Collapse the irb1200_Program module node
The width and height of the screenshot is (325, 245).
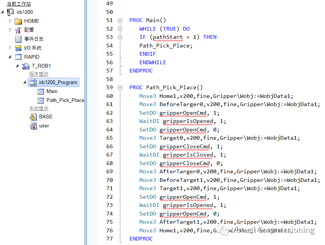click(25, 82)
